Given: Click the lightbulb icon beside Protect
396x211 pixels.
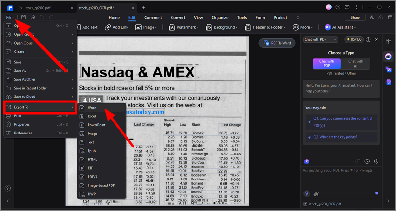Looking at the screenshot, I should pyautogui.click(x=298, y=18).
